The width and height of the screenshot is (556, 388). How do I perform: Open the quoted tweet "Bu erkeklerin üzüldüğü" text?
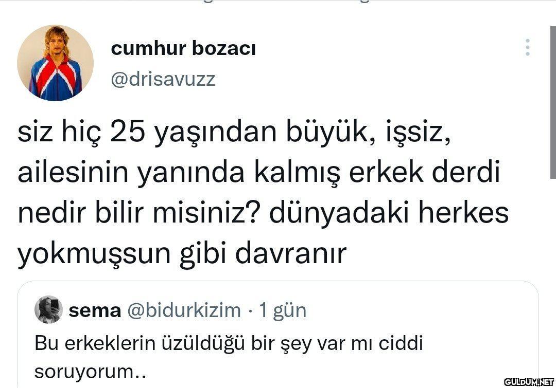point(229,358)
